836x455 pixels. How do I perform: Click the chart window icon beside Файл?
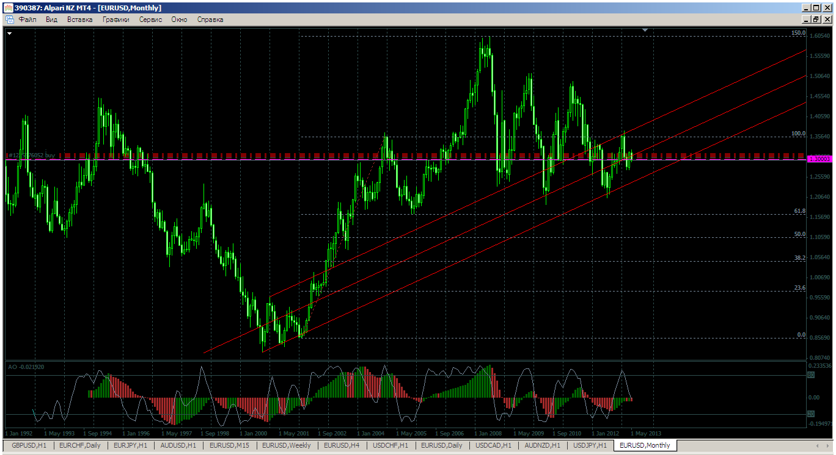click(9, 20)
